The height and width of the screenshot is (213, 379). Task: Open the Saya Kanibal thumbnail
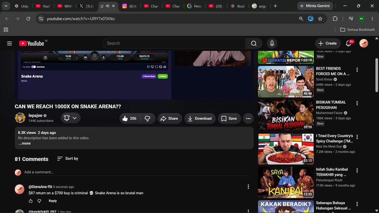point(286,182)
